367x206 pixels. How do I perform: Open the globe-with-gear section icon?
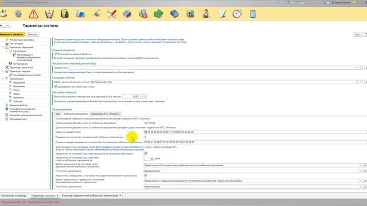point(18,14)
